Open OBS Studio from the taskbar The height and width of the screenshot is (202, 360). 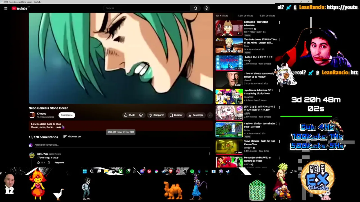185,171
